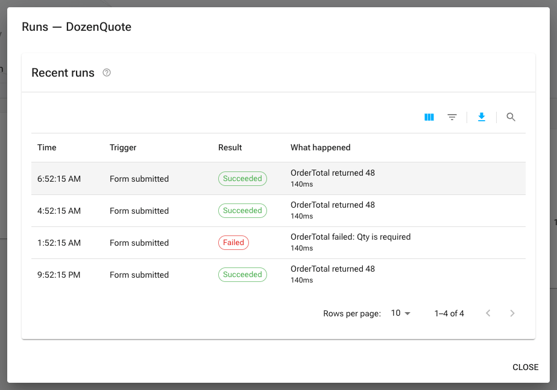Go to the next page of runs

512,313
